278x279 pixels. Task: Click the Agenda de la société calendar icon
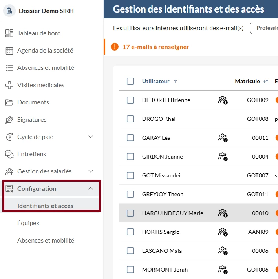[x=9, y=51]
